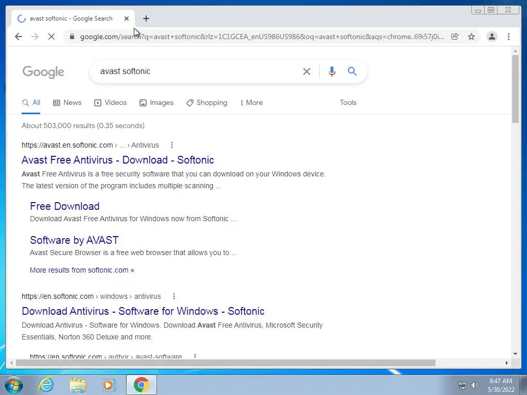
Task: Open volume tray icon
Action: 475,385
